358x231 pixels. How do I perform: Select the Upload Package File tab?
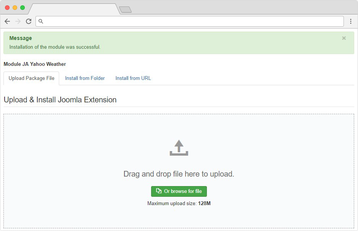click(x=32, y=78)
